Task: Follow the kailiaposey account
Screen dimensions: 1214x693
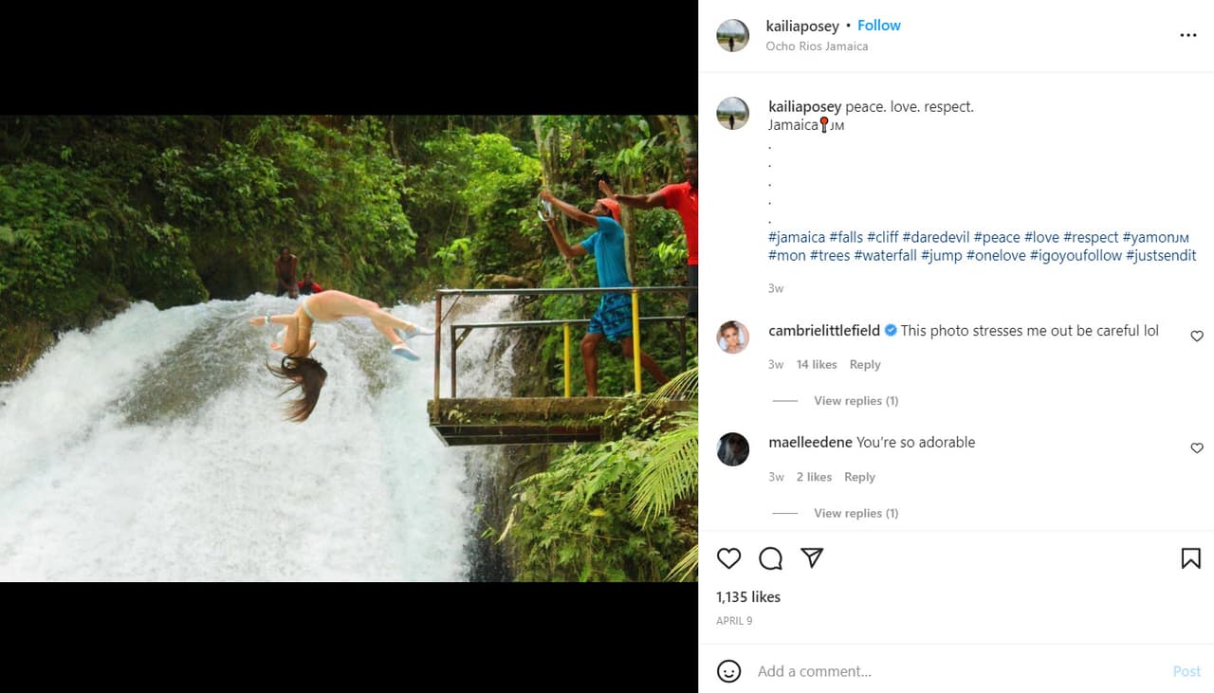Action: 878,25
